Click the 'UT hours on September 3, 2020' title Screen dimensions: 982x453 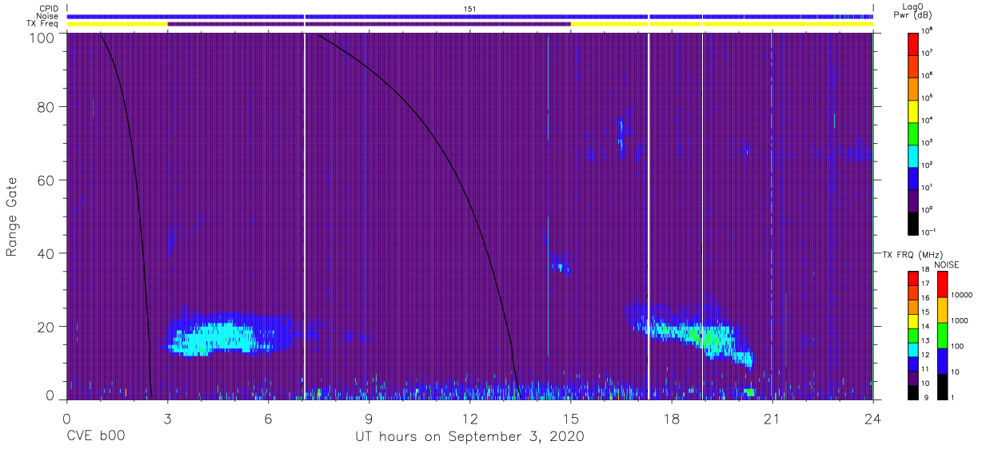tap(470, 437)
